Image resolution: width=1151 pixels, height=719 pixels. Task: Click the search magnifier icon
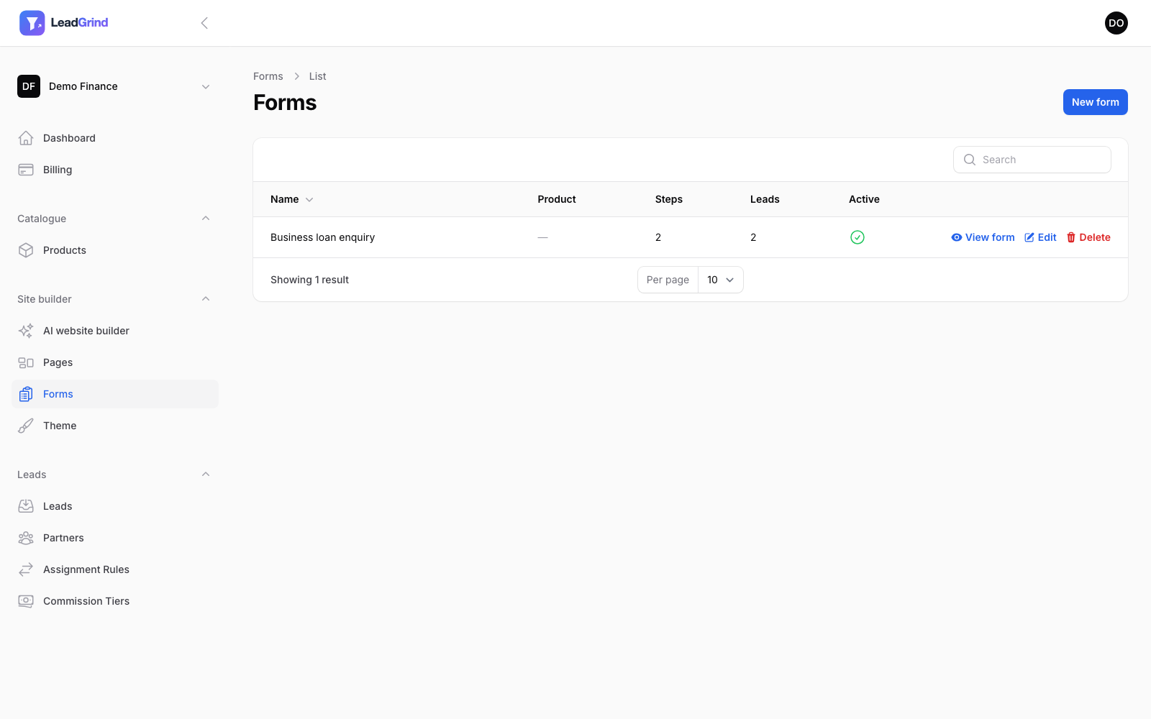coord(970,160)
